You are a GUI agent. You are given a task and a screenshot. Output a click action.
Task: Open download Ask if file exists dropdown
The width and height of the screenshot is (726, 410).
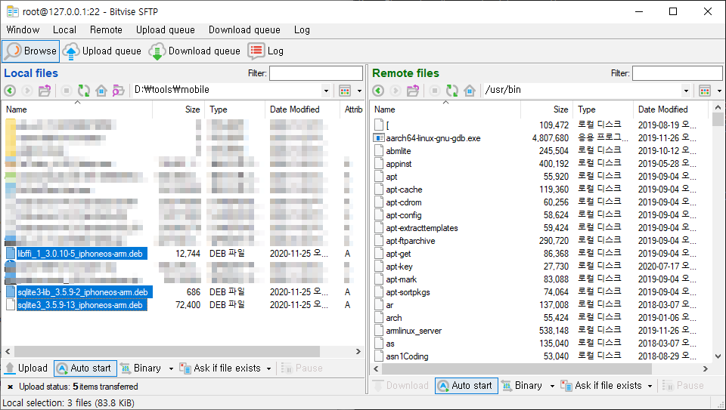(650, 386)
